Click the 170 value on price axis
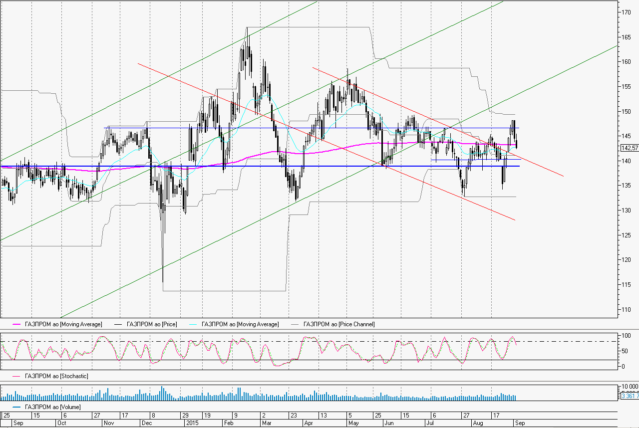The height and width of the screenshot is (428, 639). point(626,12)
